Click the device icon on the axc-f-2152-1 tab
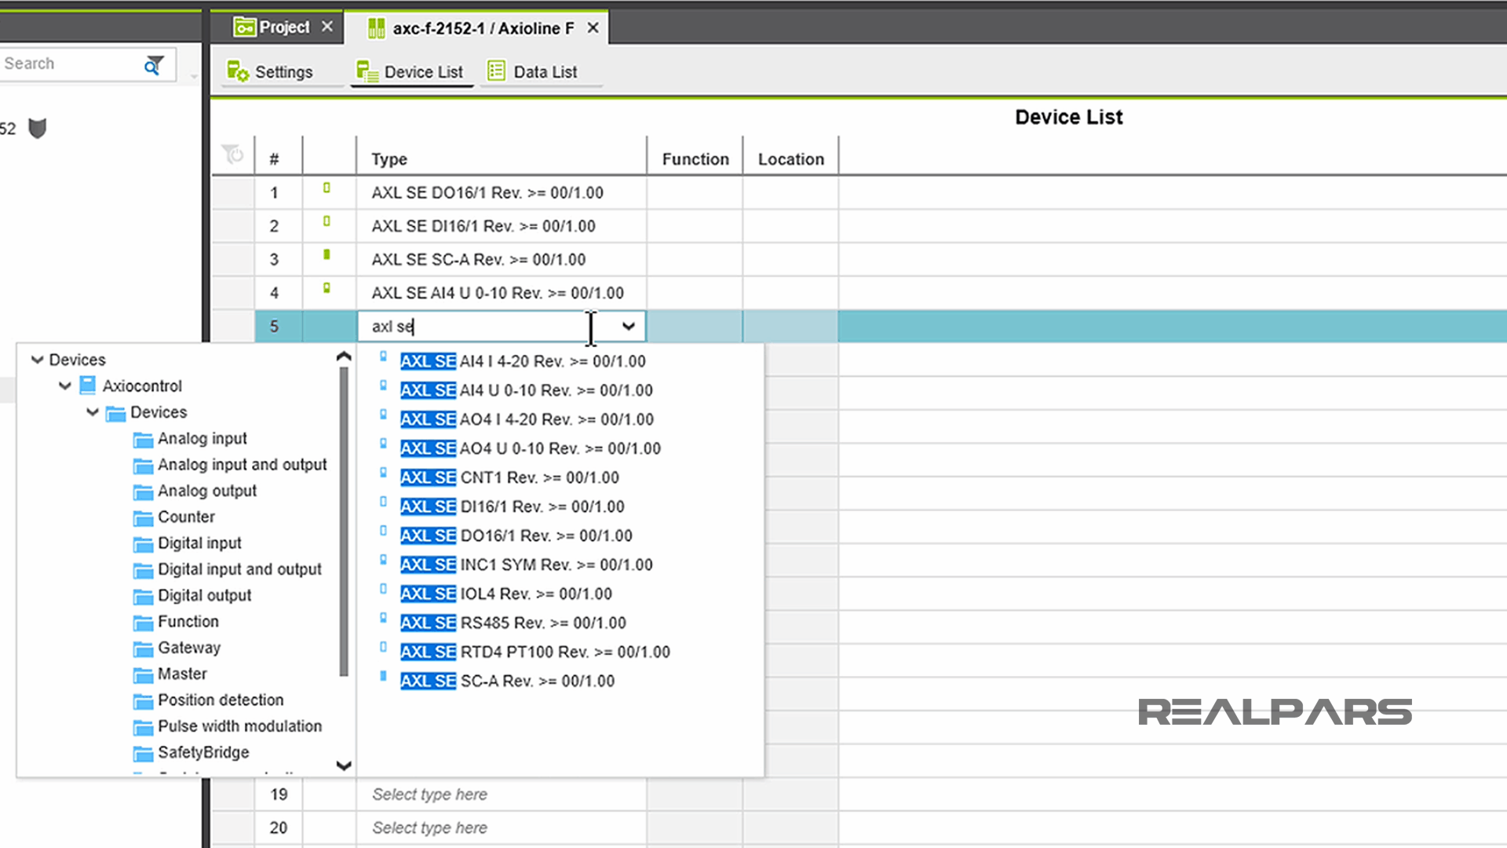The width and height of the screenshot is (1507, 848). pyautogui.click(x=375, y=27)
